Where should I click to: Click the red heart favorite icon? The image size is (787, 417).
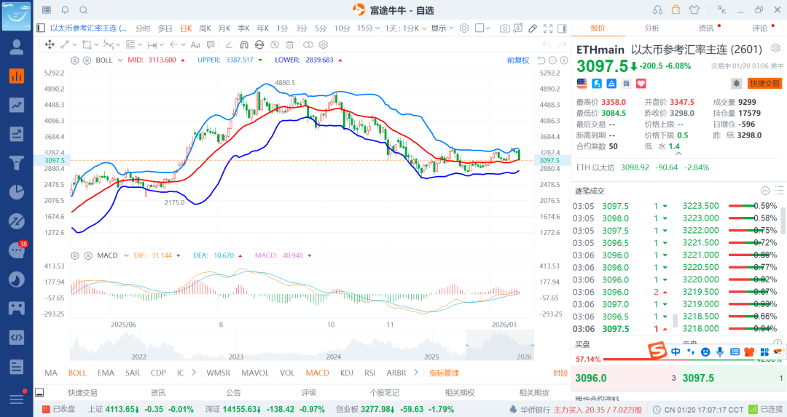641,84
